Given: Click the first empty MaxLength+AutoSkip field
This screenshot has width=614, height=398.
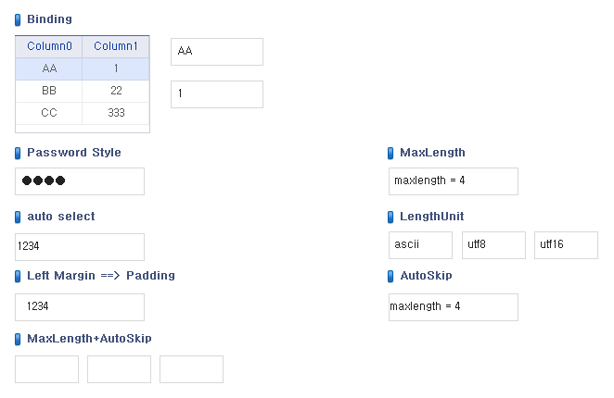Looking at the screenshot, I should (46, 369).
